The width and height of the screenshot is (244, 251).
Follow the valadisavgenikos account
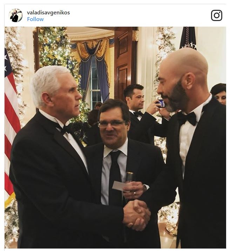[x=35, y=19]
